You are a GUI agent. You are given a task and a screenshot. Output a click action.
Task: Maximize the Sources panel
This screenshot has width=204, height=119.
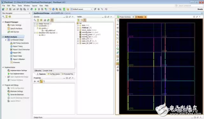pyautogui.click(x=67, y=17)
